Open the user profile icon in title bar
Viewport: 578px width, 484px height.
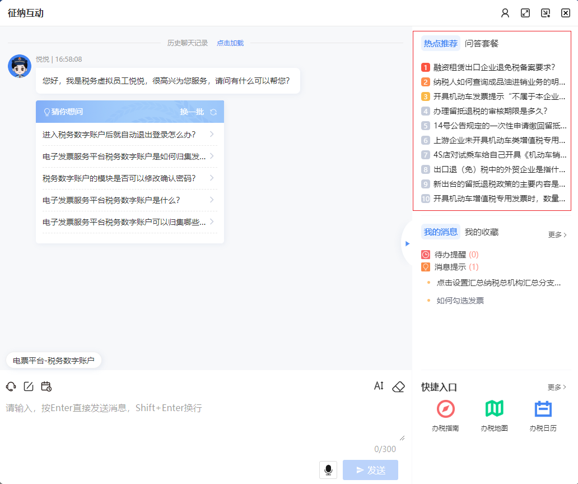[x=505, y=13]
